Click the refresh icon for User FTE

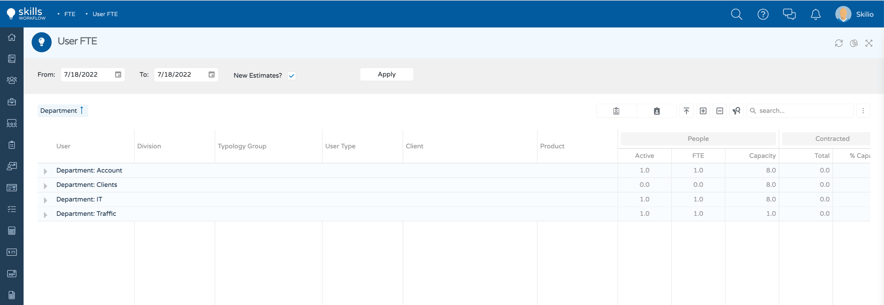[838, 43]
